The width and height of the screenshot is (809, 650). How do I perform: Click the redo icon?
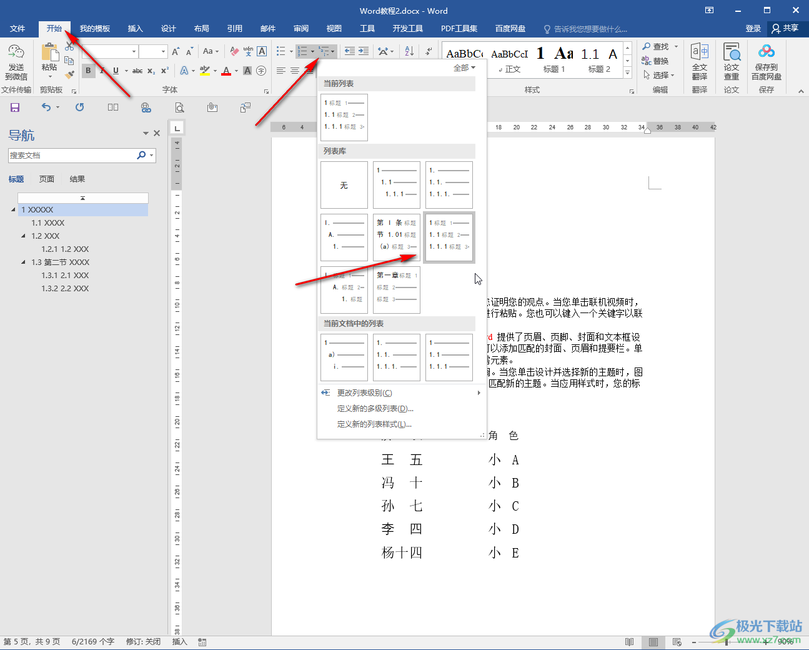pyautogui.click(x=79, y=107)
